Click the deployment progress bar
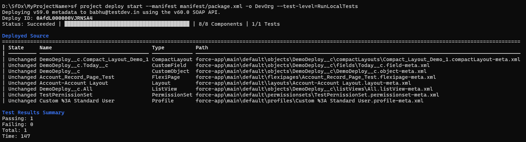 click(x=127, y=24)
